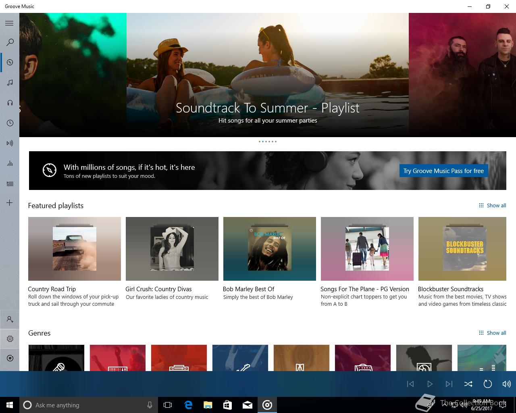The height and width of the screenshot is (413, 516).
Task: Open the genre tile with microphone icon
Action: (x=56, y=358)
